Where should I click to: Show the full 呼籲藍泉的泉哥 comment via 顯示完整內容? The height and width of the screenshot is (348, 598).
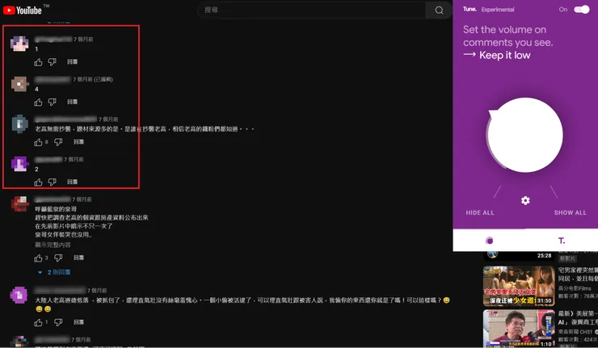click(53, 245)
